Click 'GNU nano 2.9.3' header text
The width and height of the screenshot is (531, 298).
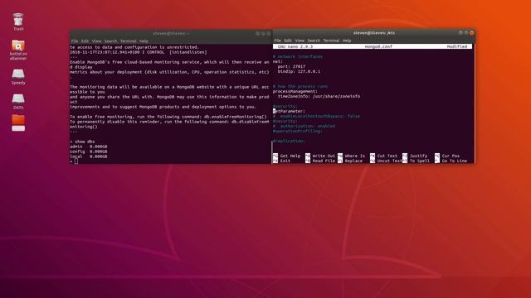click(295, 46)
